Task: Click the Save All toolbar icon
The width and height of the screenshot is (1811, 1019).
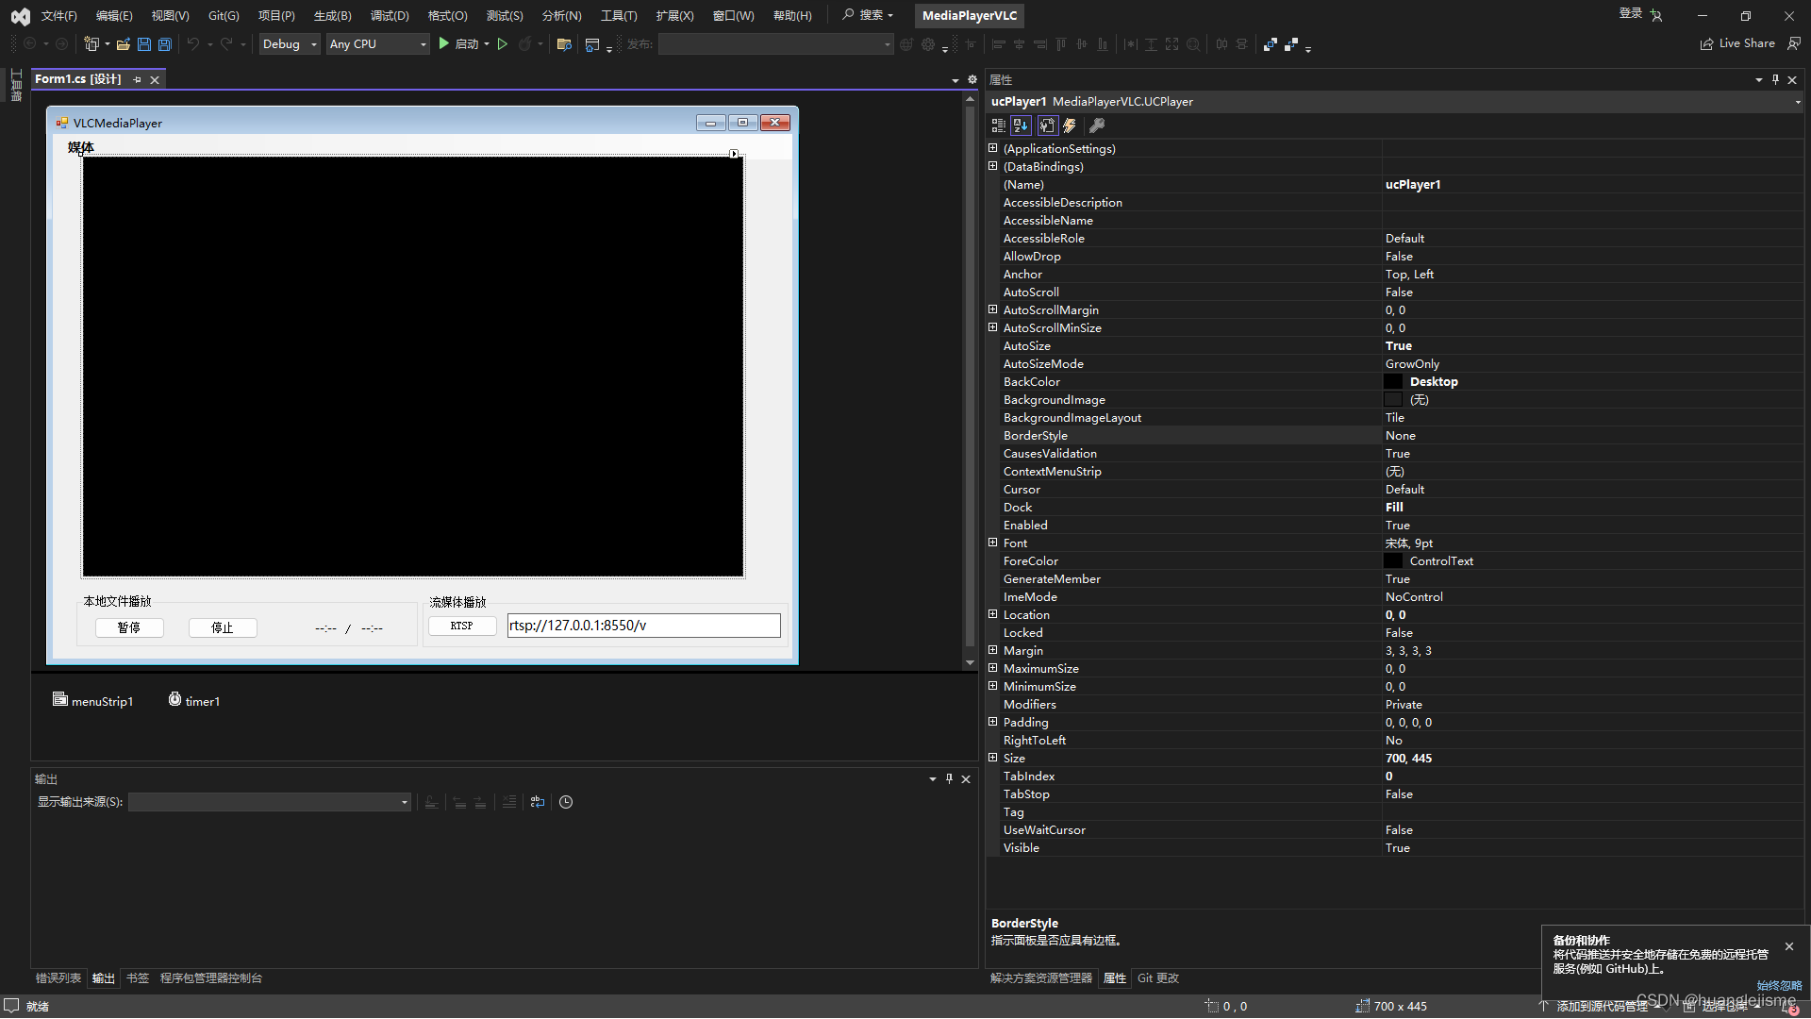Action: [x=165, y=44]
